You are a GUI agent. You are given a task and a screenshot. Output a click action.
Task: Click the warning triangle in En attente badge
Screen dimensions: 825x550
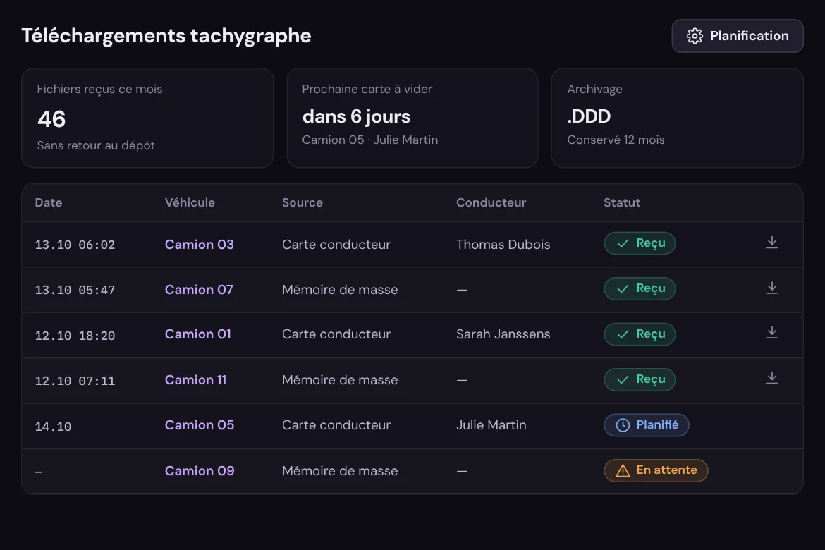tap(623, 470)
